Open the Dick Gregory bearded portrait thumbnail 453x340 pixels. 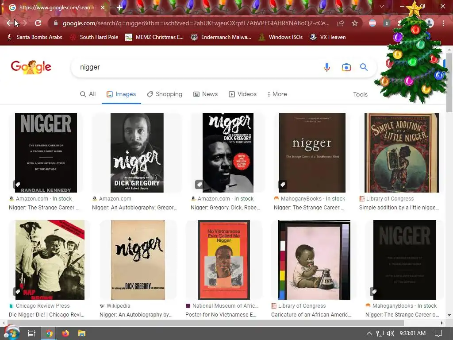(137, 153)
